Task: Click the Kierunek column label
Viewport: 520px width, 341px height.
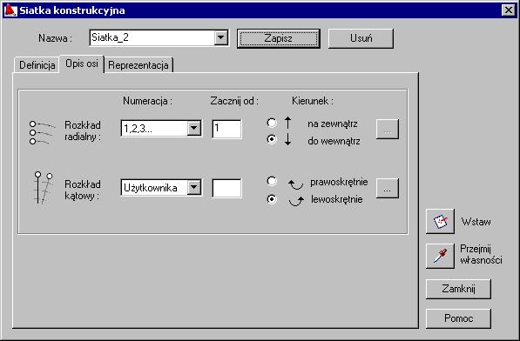Action: click(313, 101)
